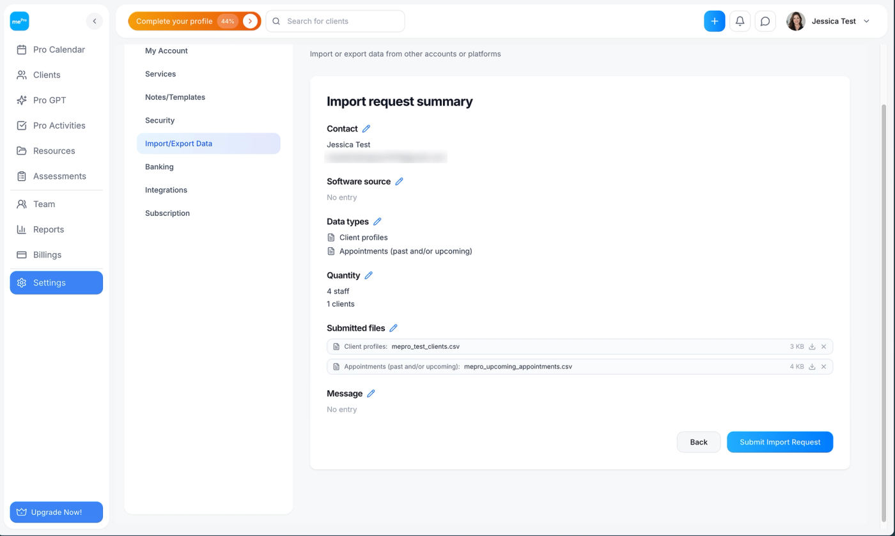Open Banking settings tab
This screenshot has height=536, width=895.
click(x=208, y=167)
